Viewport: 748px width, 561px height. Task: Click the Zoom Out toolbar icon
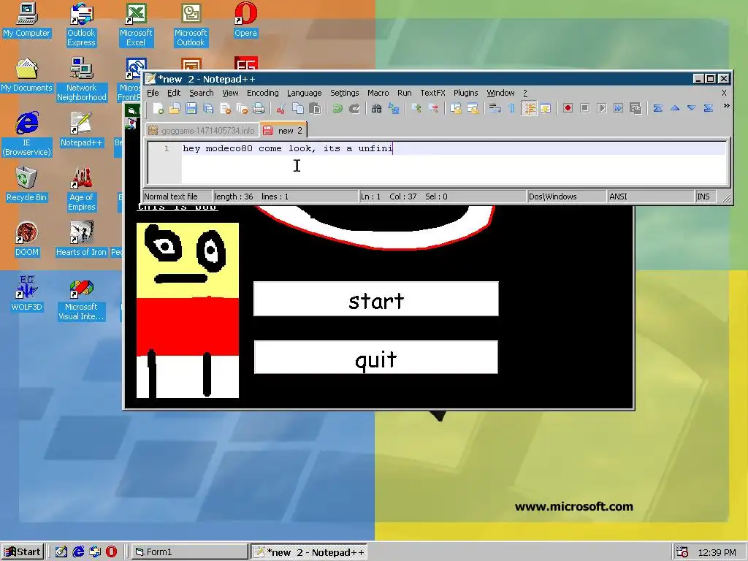point(432,108)
